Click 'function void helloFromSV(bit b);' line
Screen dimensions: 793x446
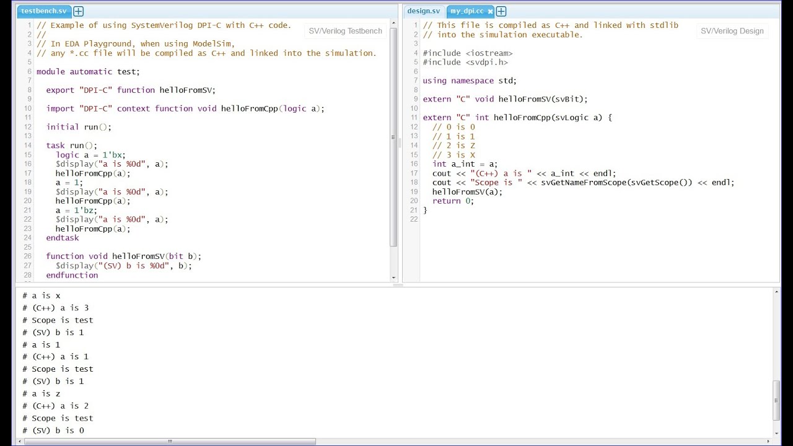tap(124, 256)
